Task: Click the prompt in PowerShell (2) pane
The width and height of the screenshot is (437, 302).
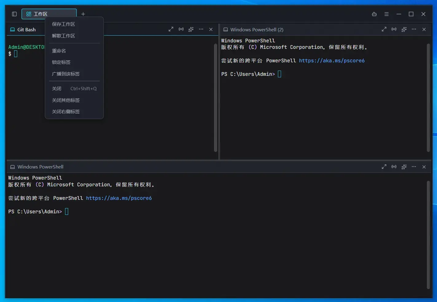Action: pyautogui.click(x=251, y=74)
